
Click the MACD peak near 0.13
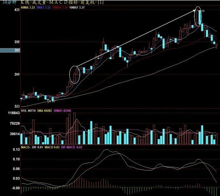point(106,150)
